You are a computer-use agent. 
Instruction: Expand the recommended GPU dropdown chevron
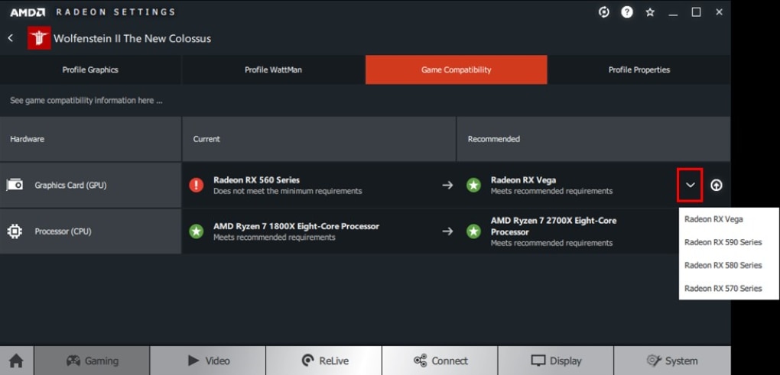click(690, 186)
